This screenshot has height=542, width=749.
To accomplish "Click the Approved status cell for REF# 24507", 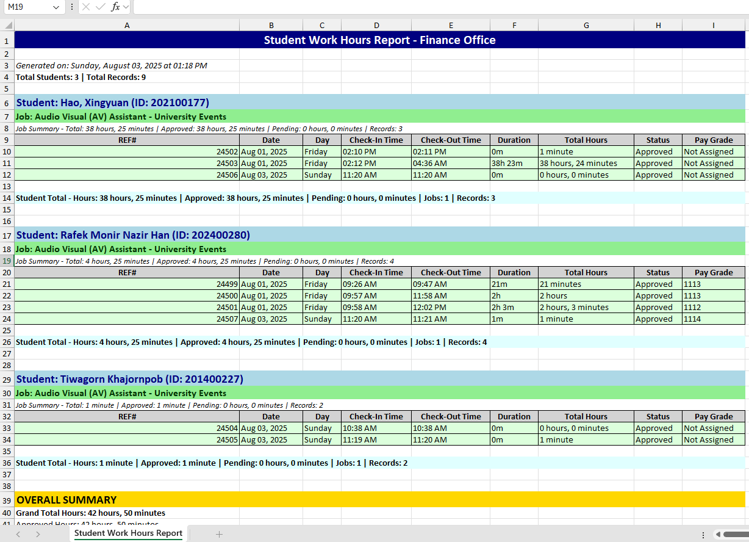I will tap(658, 319).
